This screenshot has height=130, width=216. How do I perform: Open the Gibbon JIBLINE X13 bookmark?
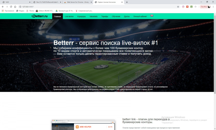click(x=45, y=11)
